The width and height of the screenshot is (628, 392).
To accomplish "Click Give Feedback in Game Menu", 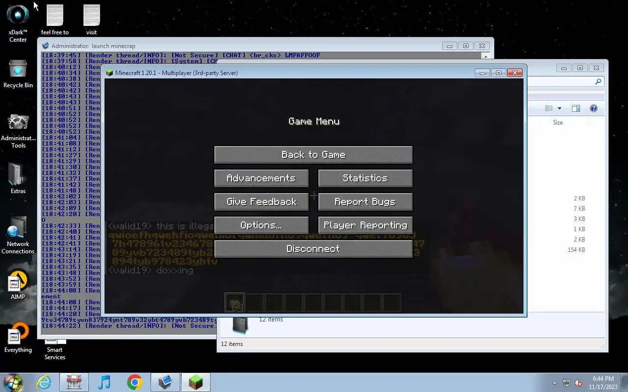I will click(262, 202).
